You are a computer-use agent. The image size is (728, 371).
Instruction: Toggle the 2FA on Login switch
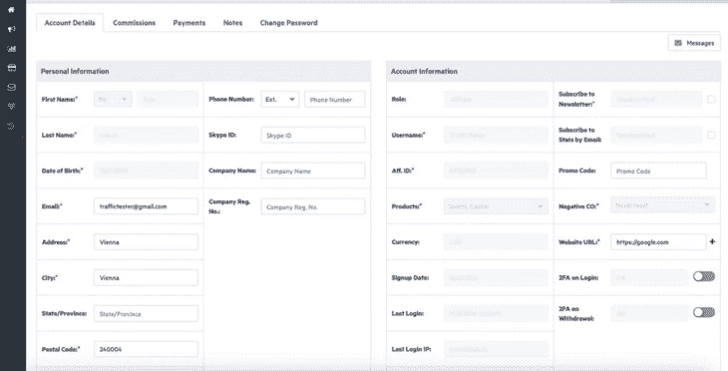tap(704, 276)
